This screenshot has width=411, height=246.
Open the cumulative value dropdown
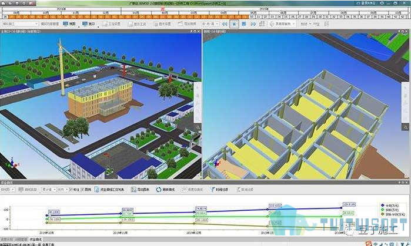pyautogui.click(x=48, y=189)
